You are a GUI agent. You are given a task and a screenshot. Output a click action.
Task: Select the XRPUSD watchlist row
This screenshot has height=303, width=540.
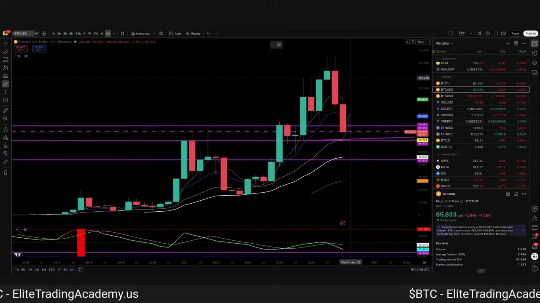(481, 115)
